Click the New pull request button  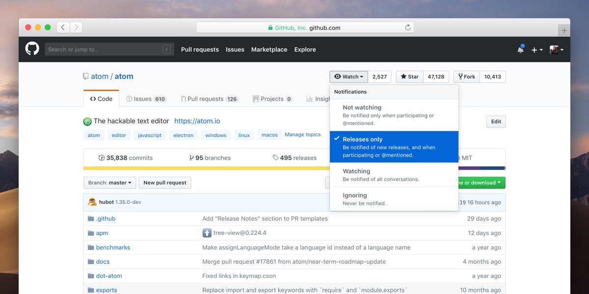[165, 183]
